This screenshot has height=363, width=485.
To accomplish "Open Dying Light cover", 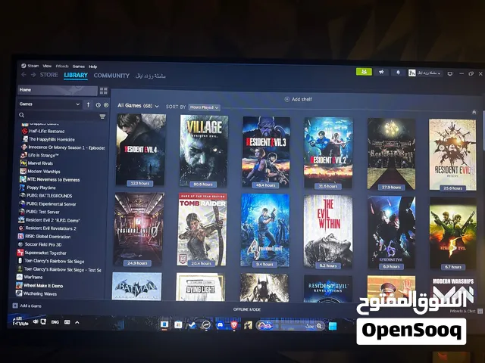I will 200,287.
